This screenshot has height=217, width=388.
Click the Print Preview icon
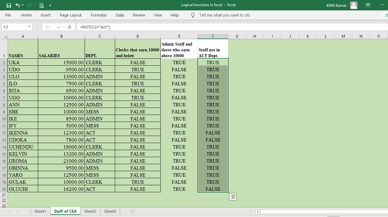click(x=41, y=5)
